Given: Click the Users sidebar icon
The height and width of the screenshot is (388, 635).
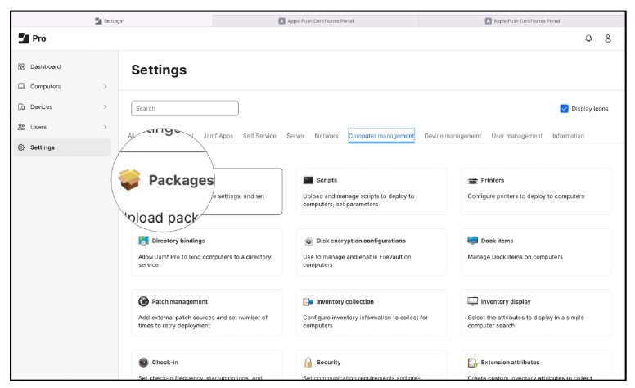Looking at the screenshot, I should tap(21, 127).
